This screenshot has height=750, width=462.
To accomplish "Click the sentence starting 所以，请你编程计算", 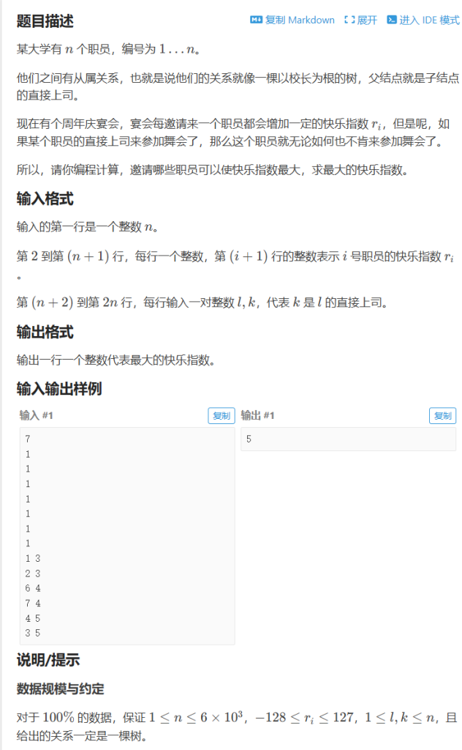I will click(213, 170).
